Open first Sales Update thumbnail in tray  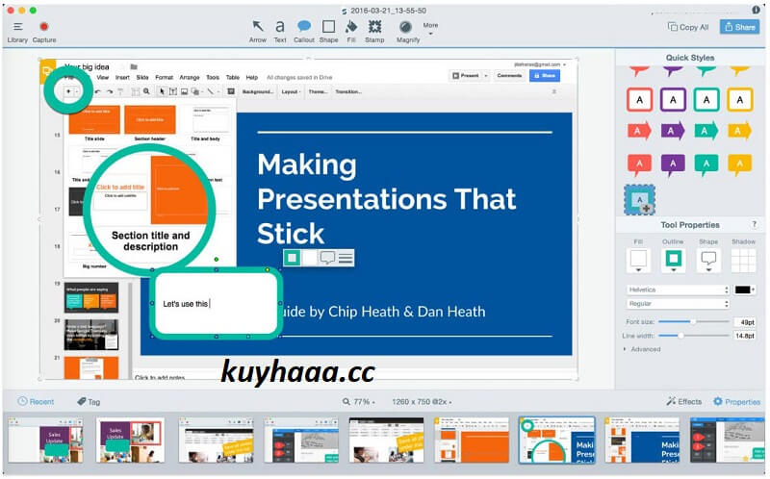click(x=45, y=441)
